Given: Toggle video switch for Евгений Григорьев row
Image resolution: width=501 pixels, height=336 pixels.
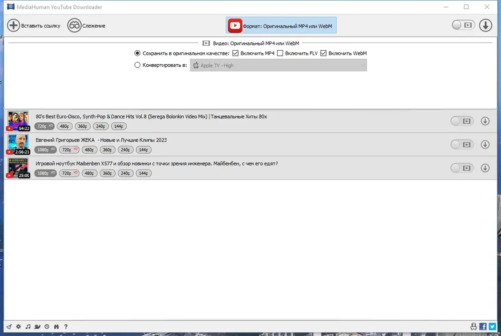Looking at the screenshot, I should click(x=462, y=144).
